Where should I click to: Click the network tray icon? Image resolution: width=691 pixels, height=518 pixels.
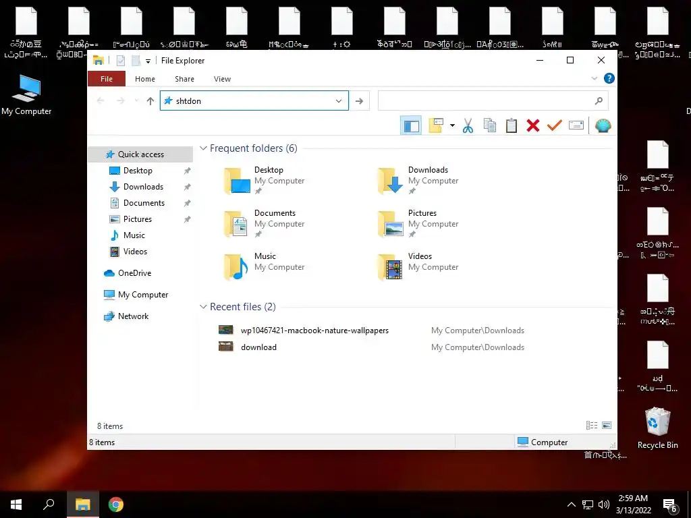pyautogui.click(x=588, y=505)
